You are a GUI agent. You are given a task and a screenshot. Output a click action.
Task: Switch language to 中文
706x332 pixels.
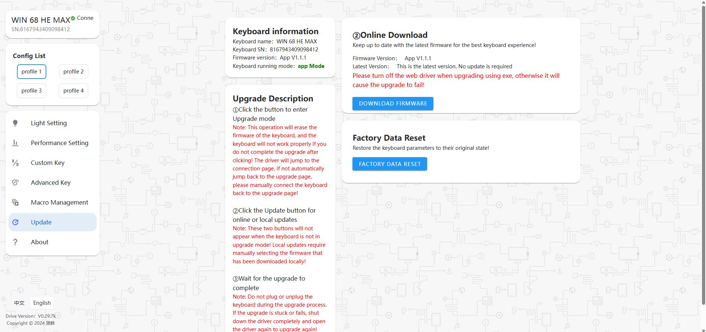click(19, 303)
